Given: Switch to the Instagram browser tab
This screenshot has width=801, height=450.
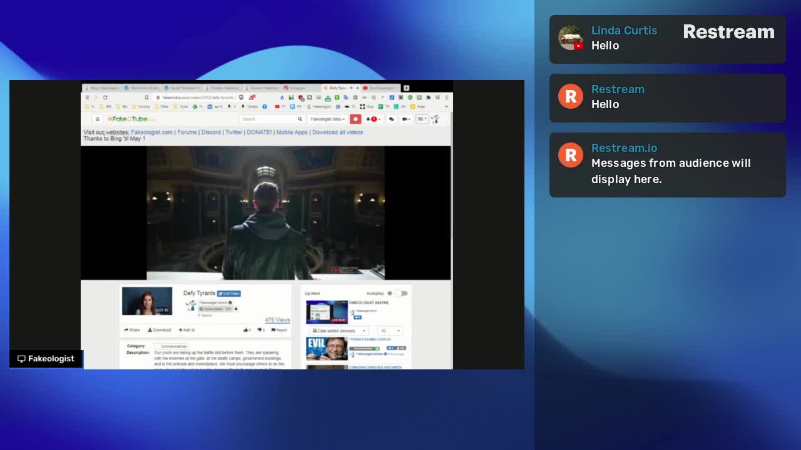Looking at the screenshot, I should [x=301, y=87].
